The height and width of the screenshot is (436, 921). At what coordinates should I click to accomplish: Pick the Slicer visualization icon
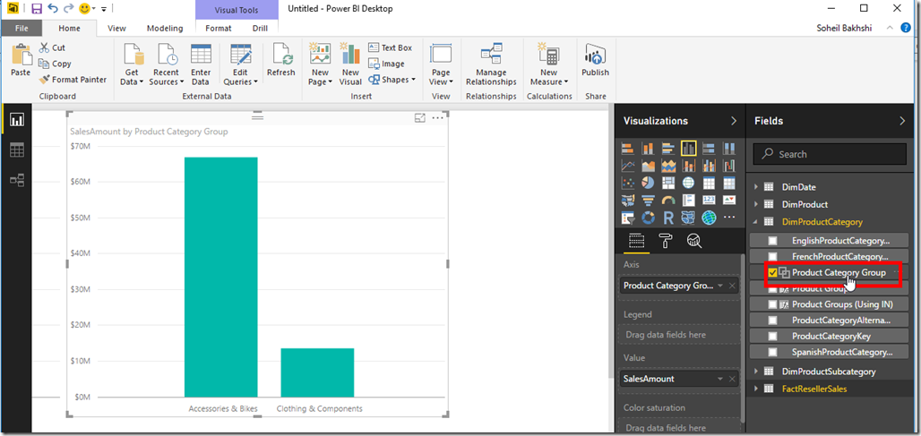628,218
